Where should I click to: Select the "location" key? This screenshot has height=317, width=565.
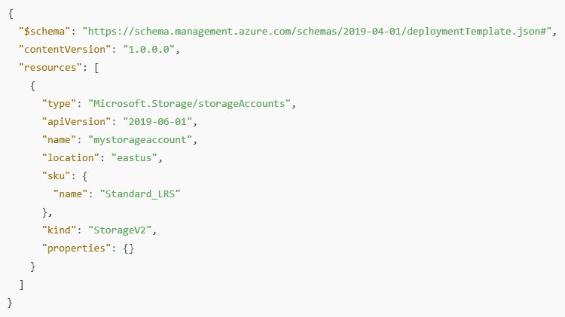(x=71, y=157)
